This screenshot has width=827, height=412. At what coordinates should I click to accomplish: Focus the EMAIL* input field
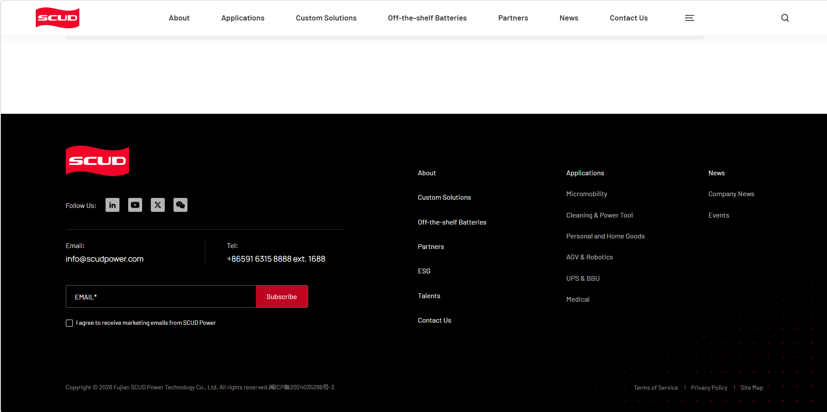coord(161,296)
